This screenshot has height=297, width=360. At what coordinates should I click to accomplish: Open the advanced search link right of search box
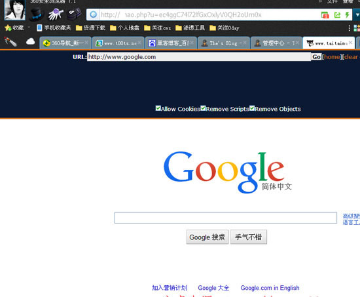[x=351, y=216]
